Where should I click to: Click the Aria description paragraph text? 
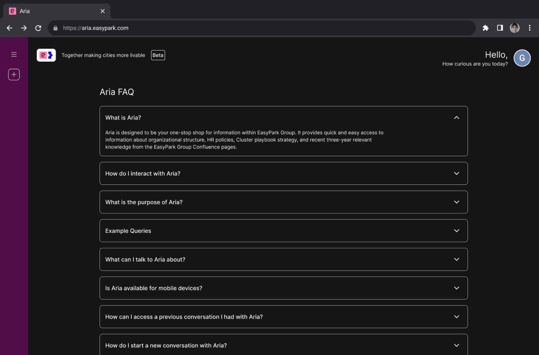(x=244, y=140)
